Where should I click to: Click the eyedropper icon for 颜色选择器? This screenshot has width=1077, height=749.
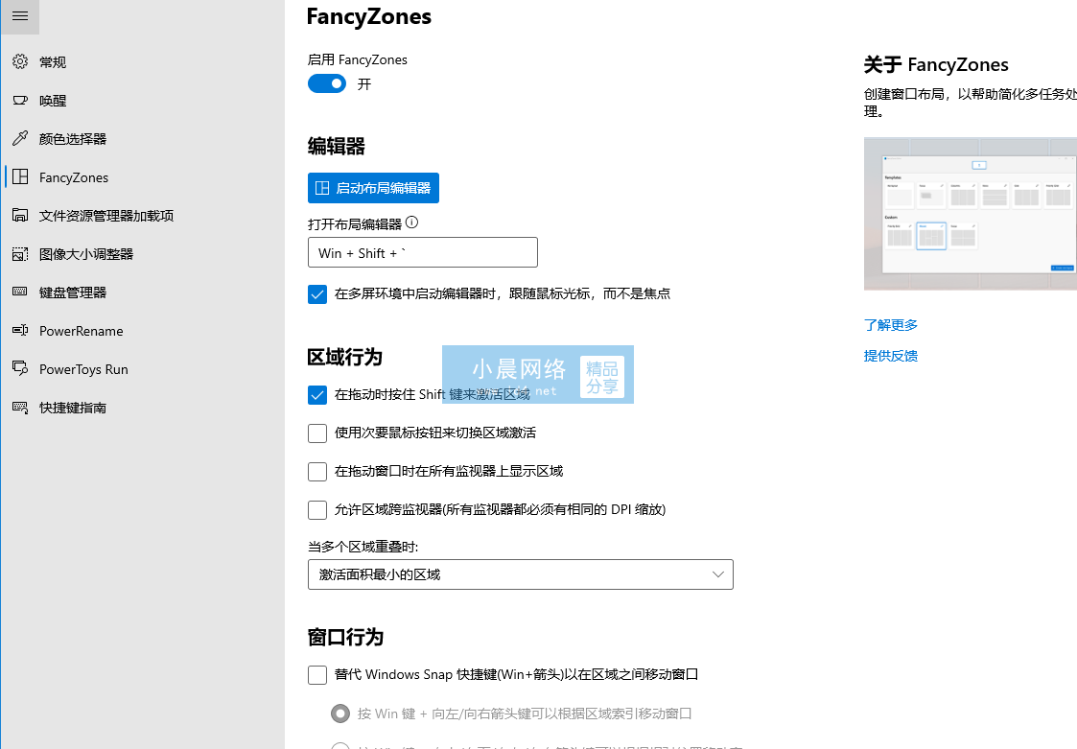pyautogui.click(x=20, y=139)
